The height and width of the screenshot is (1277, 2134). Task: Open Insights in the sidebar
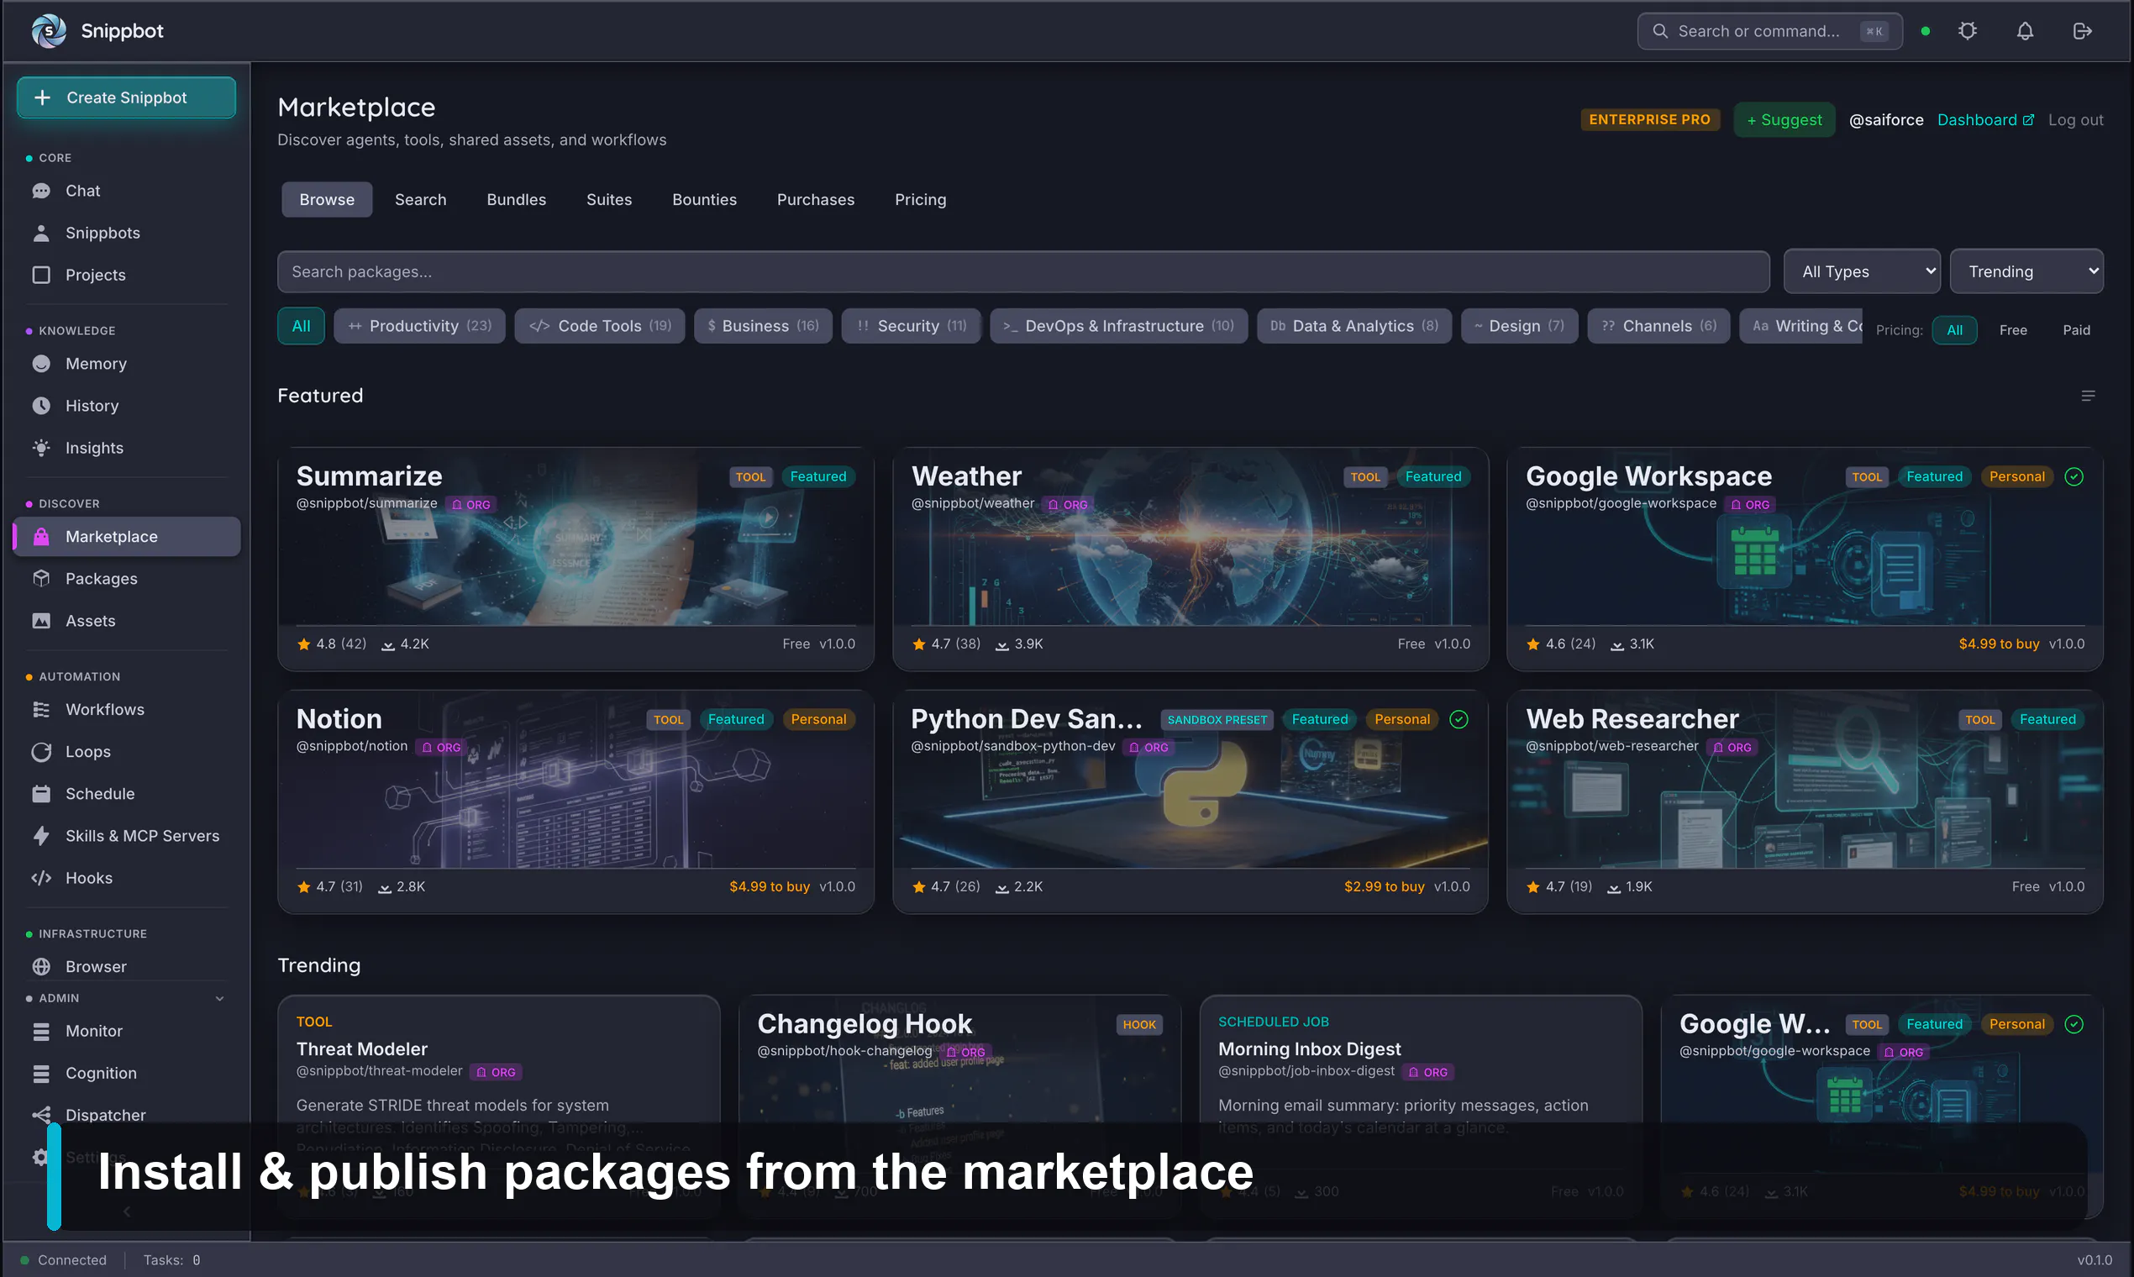click(x=127, y=449)
